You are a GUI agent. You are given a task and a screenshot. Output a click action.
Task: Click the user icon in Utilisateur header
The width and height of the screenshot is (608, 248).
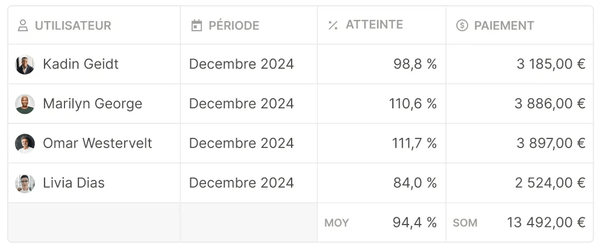point(23,25)
